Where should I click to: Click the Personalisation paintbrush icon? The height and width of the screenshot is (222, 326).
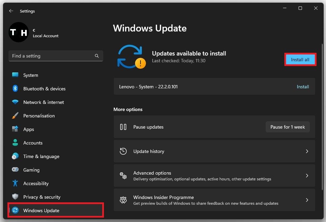(x=15, y=116)
